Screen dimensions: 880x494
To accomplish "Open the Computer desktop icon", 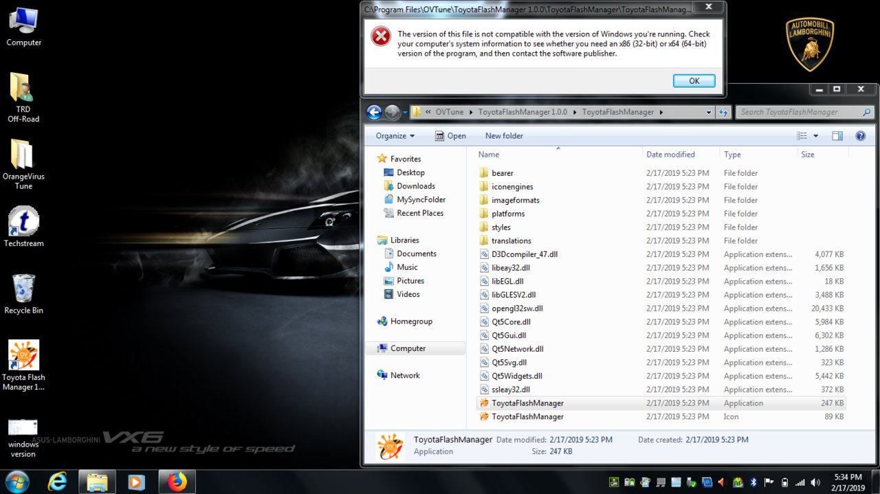I will point(23,26).
